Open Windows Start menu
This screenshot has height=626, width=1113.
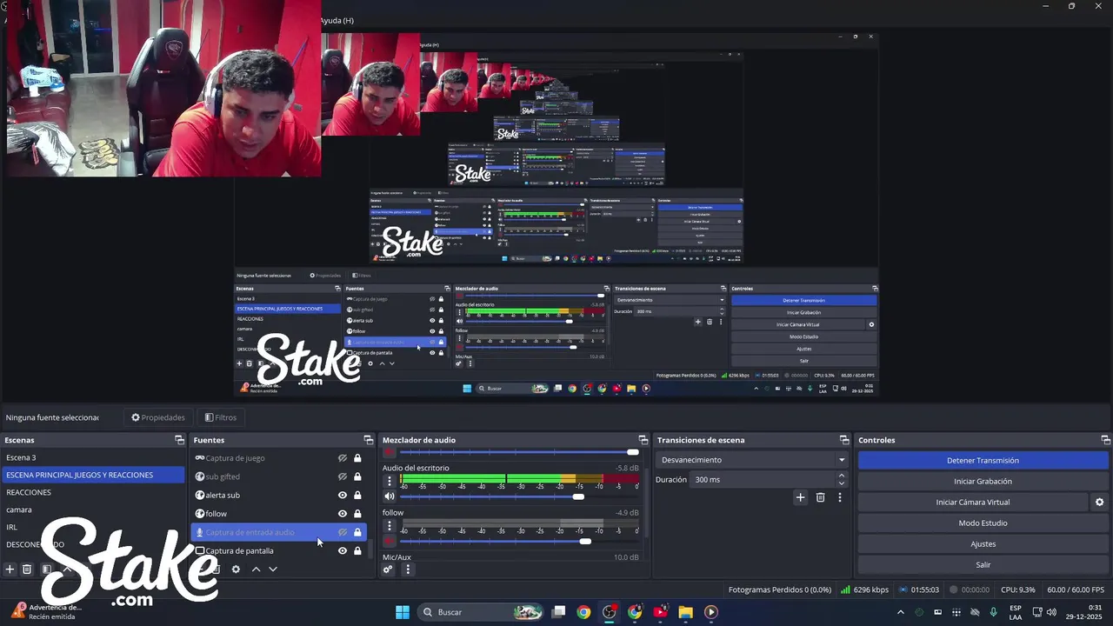coord(403,612)
